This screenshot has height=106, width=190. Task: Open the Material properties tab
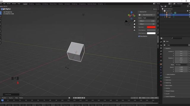click(161, 82)
